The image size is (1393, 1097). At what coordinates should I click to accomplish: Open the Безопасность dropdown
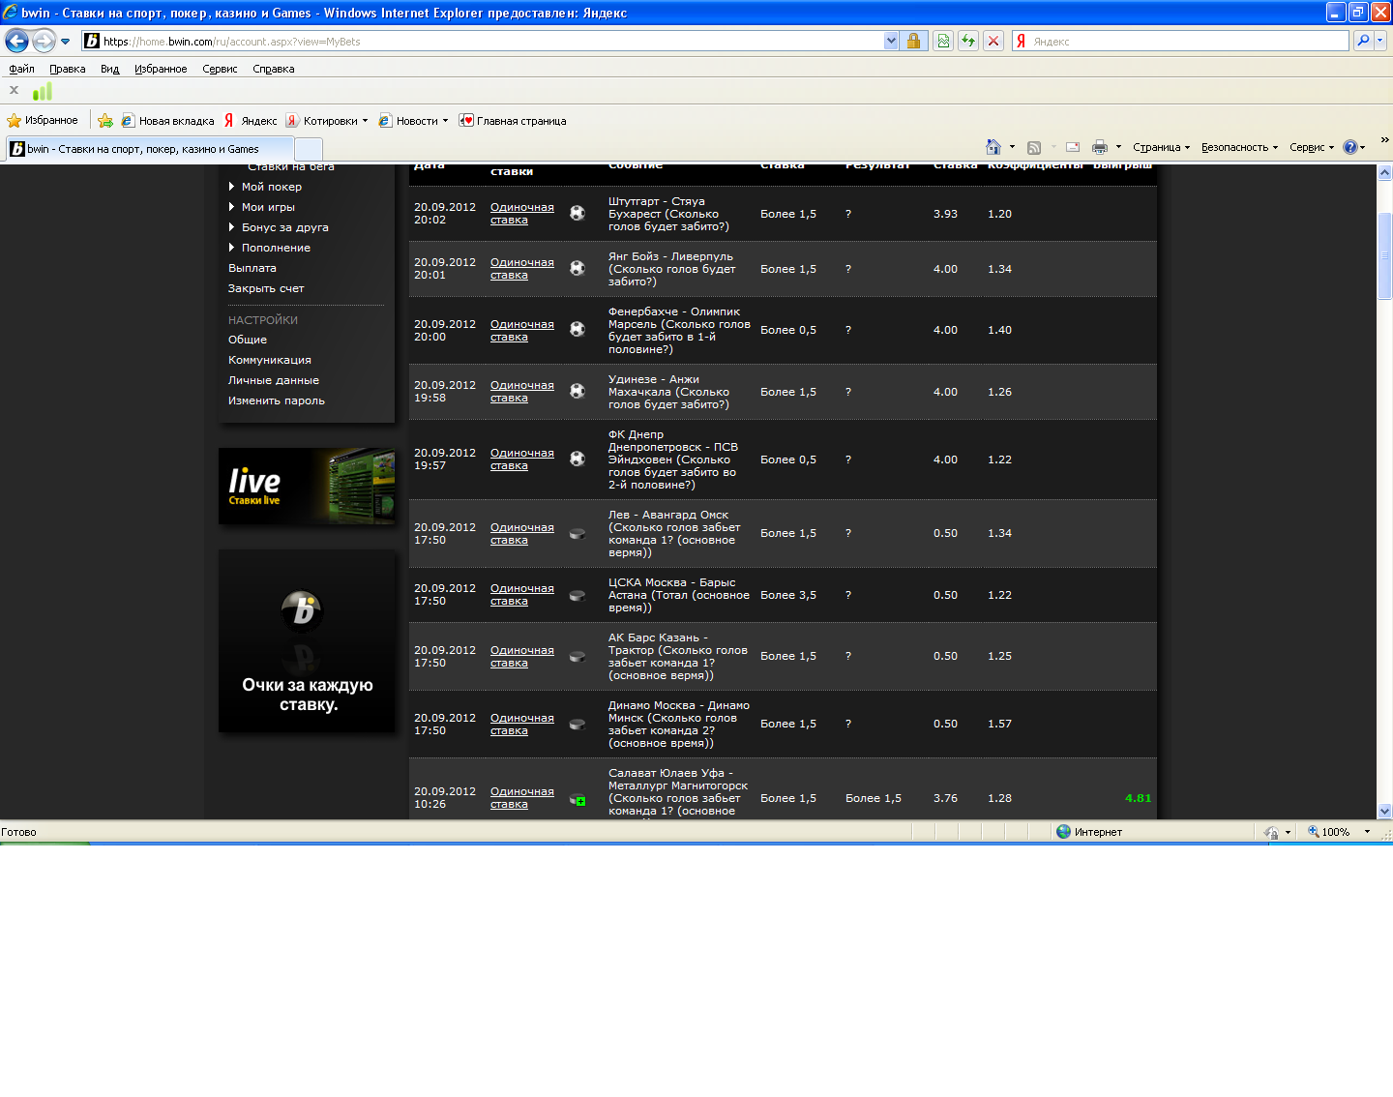point(1239,147)
